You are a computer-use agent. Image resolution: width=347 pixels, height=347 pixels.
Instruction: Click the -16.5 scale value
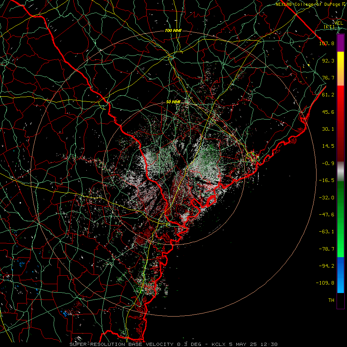click(327, 180)
